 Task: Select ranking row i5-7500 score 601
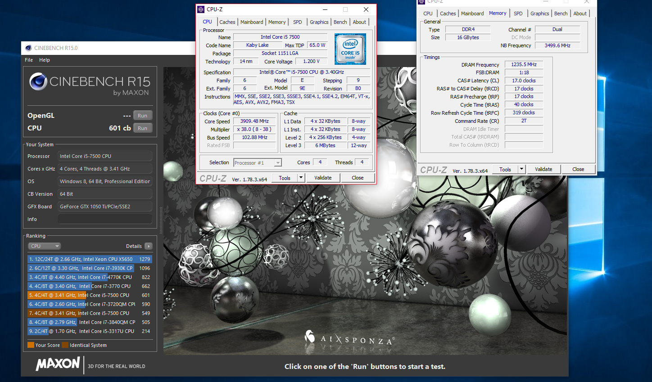[90, 295]
